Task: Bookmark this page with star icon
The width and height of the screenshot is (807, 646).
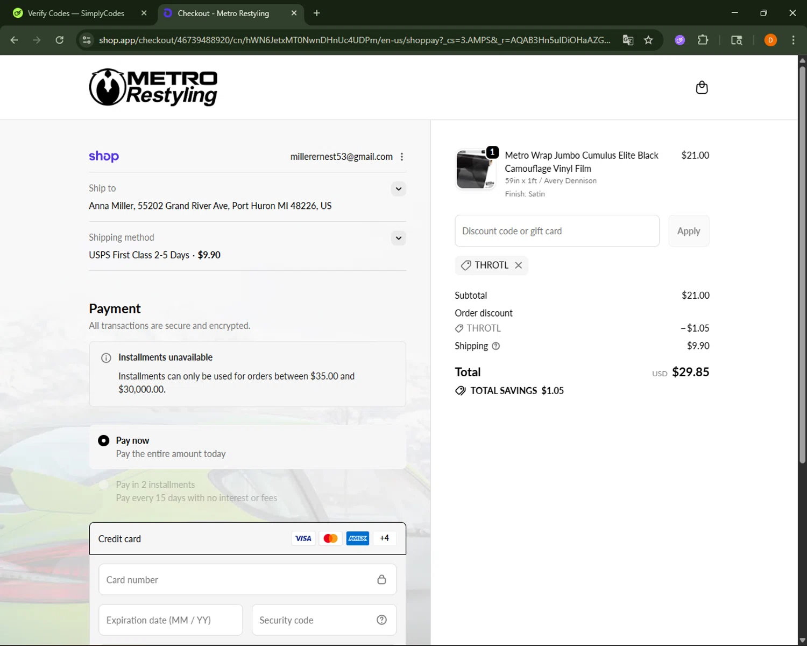Action: pyautogui.click(x=648, y=40)
